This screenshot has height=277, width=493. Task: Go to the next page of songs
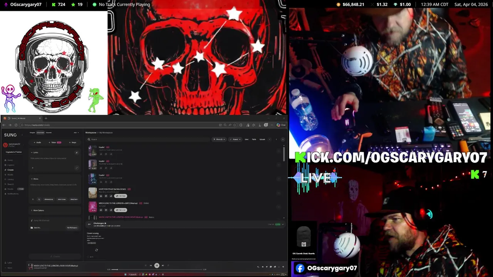tap(283, 139)
